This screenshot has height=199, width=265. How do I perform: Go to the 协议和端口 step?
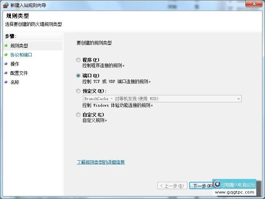(21, 55)
